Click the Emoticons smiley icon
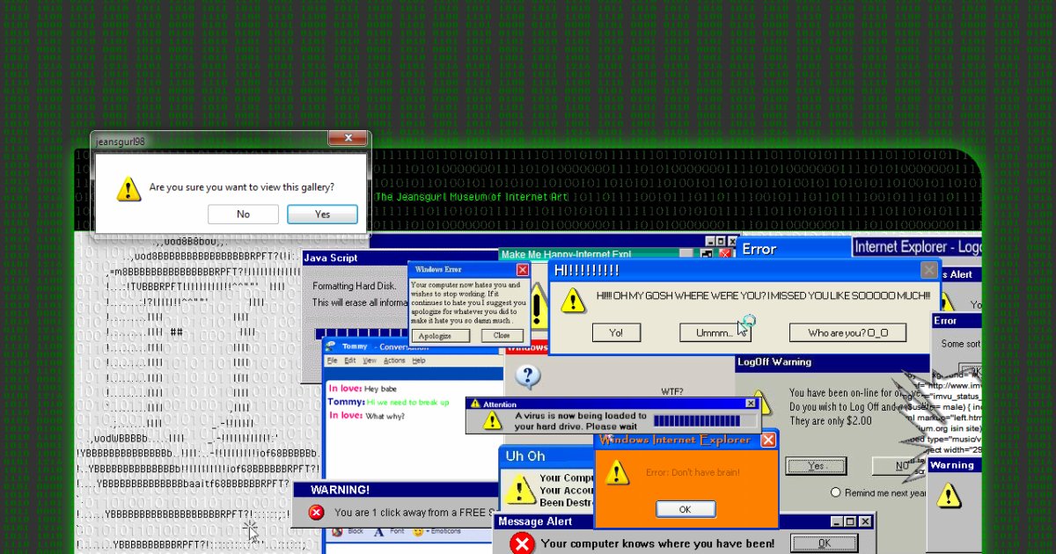The width and height of the screenshot is (1056, 554). coord(418,531)
